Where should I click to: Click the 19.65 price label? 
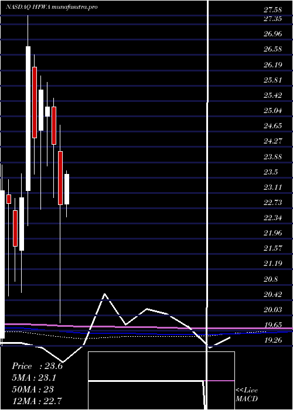pos(272,324)
